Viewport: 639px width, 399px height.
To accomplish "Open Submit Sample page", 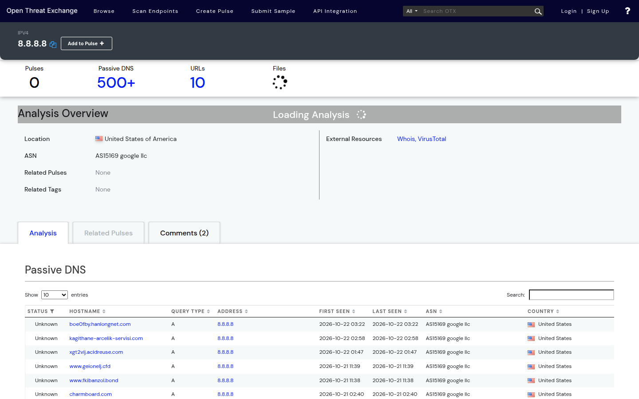I will pyautogui.click(x=273, y=11).
